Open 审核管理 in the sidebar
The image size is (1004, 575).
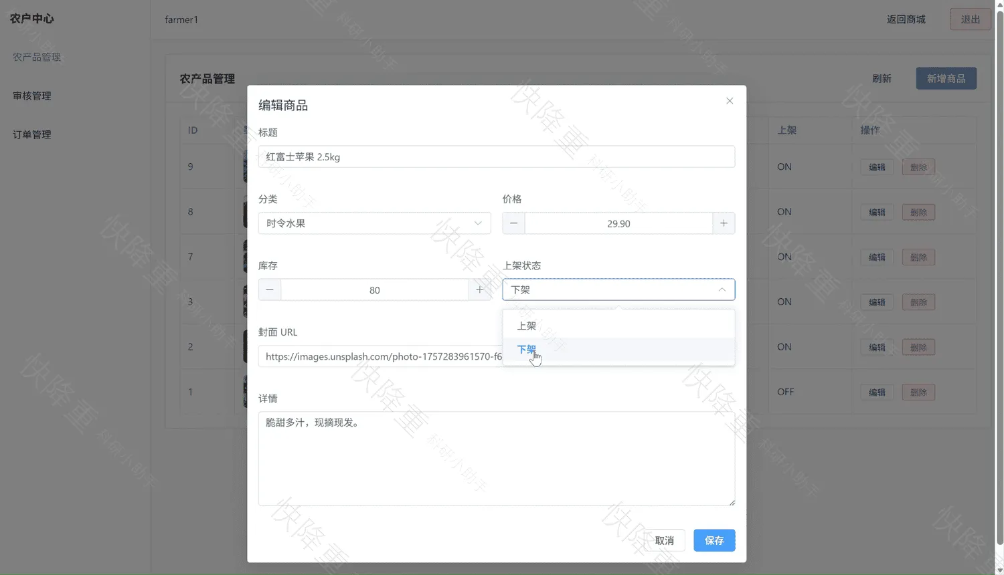click(x=32, y=96)
